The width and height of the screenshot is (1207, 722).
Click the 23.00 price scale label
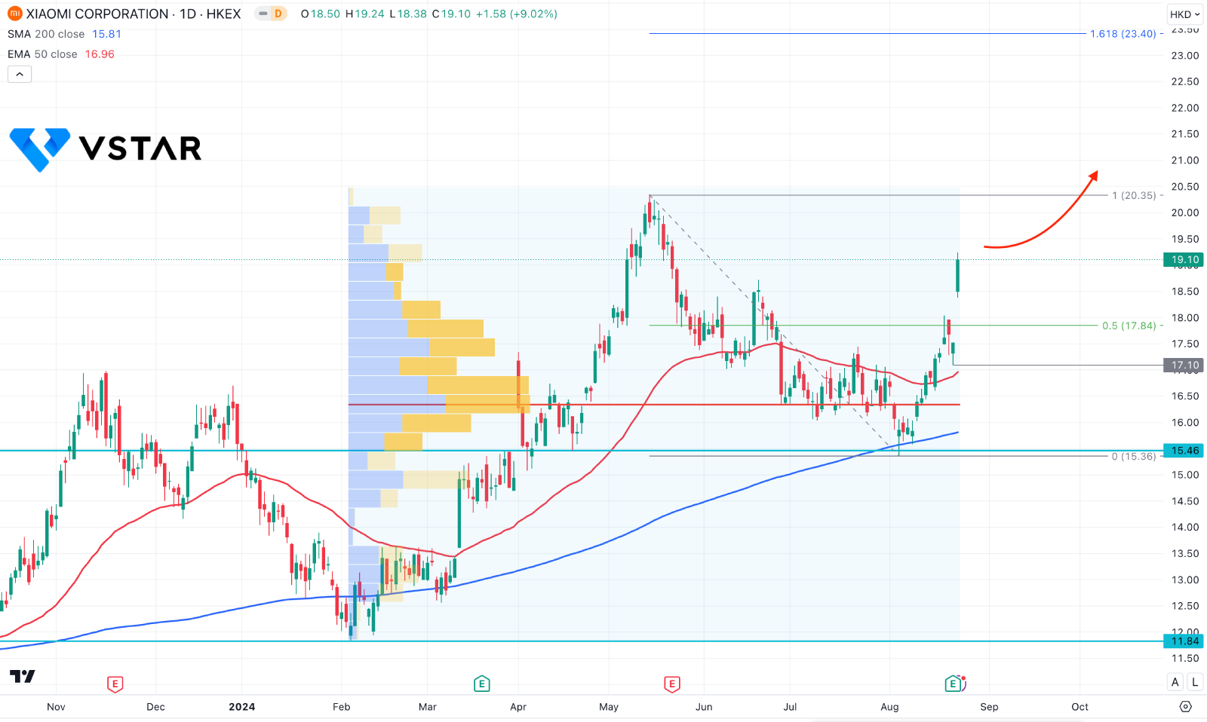pyautogui.click(x=1184, y=55)
